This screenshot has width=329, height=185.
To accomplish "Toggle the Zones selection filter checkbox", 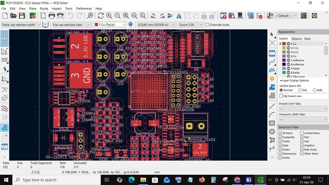I will pyautogui.click(x=280, y=150).
